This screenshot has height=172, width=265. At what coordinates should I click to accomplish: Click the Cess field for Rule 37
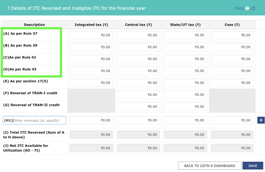tap(232, 35)
